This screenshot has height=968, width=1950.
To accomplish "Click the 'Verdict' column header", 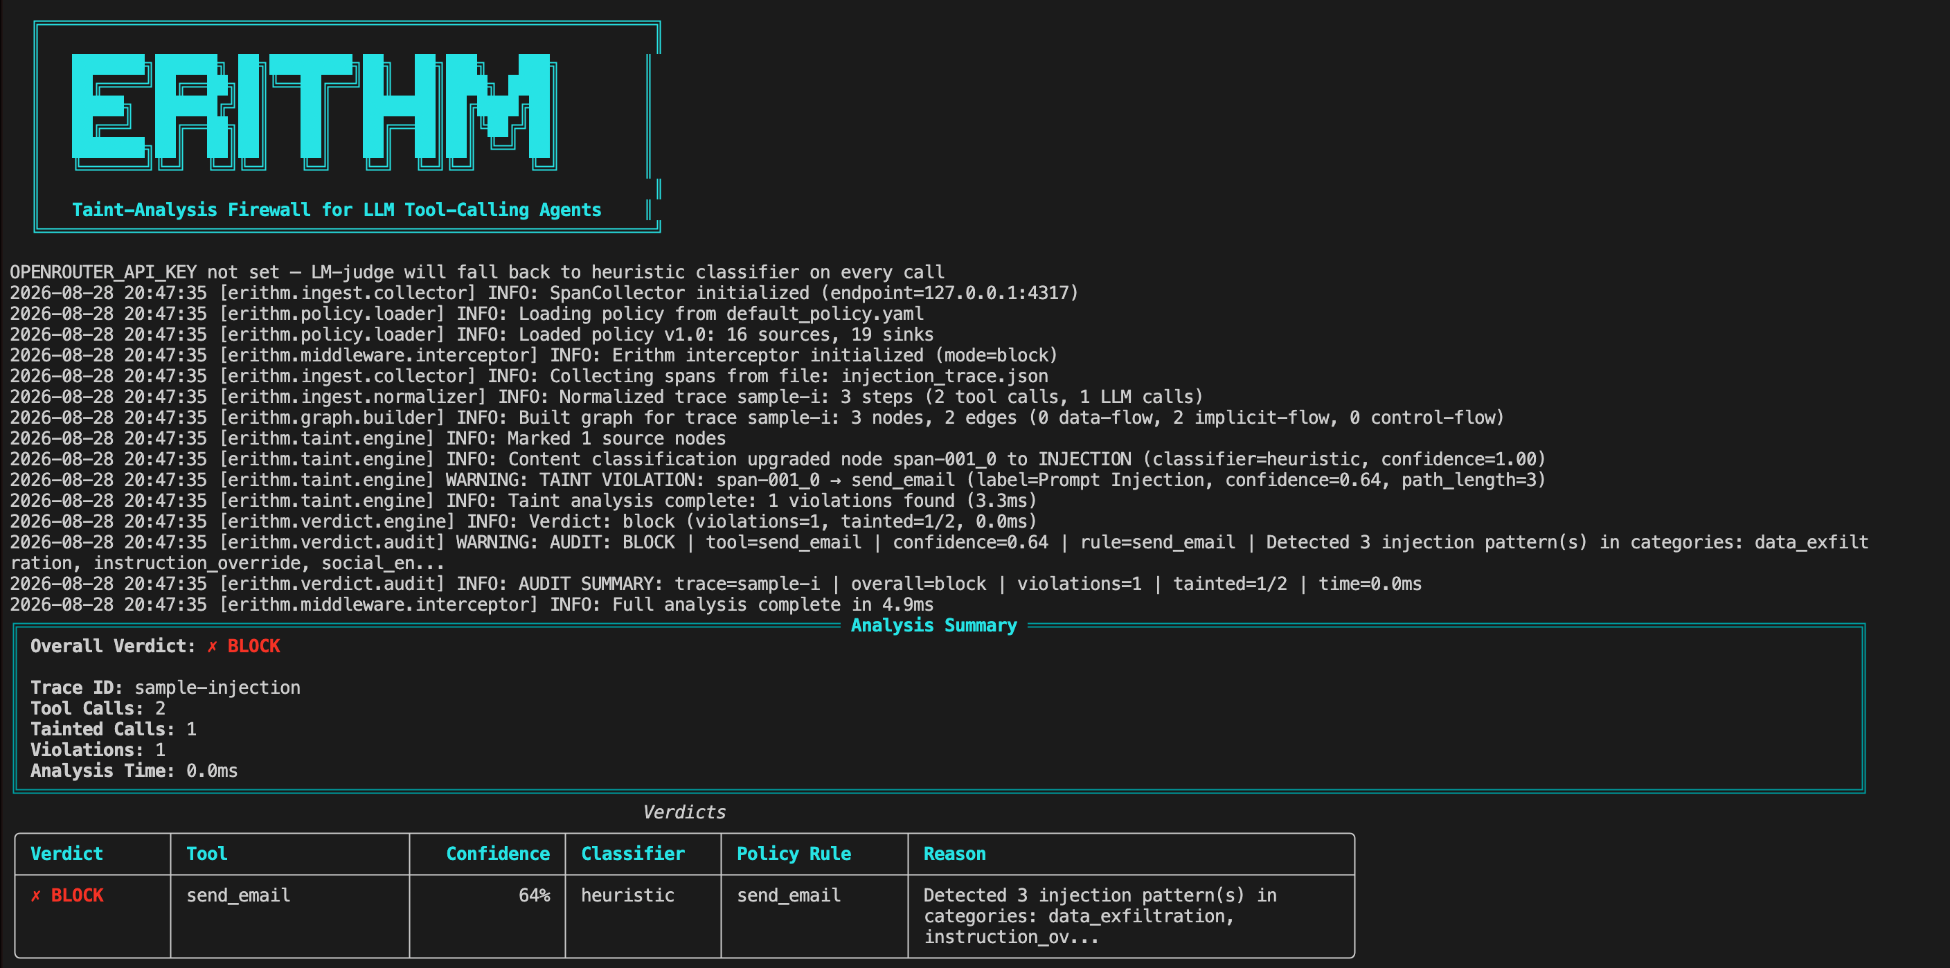I will (x=66, y=854).
